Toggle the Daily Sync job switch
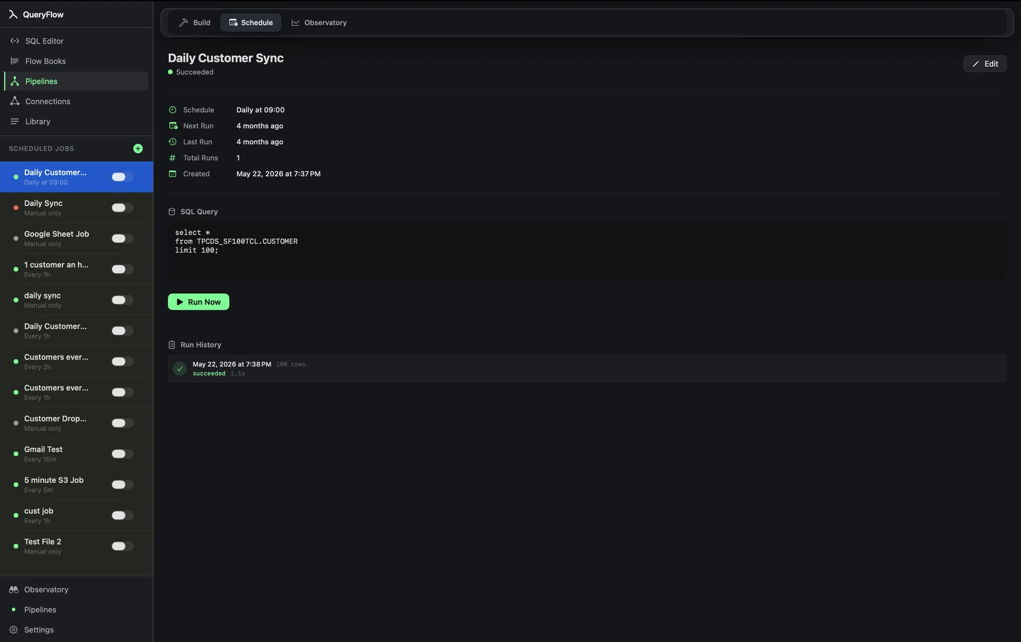 coord(122,207)
